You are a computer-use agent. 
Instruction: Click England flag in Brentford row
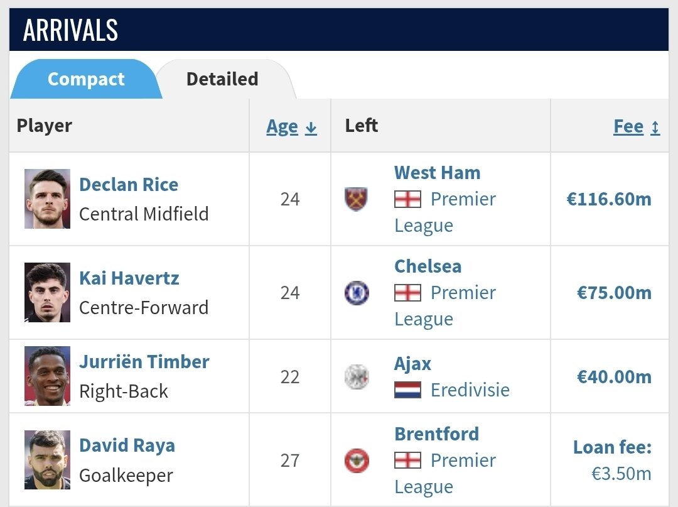click(407, 461)
